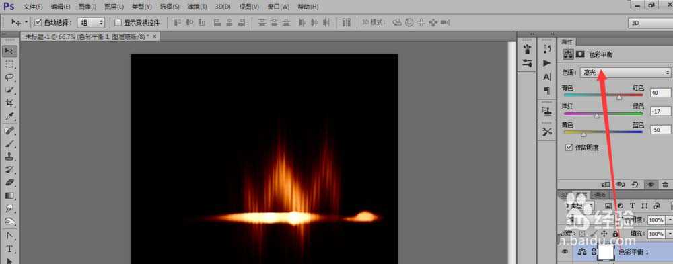Viewport: 673px width, 264px height.
Task: Uncheck the 保留明度 checkbox
Action: pyautogui.click(x=569, y=147)
